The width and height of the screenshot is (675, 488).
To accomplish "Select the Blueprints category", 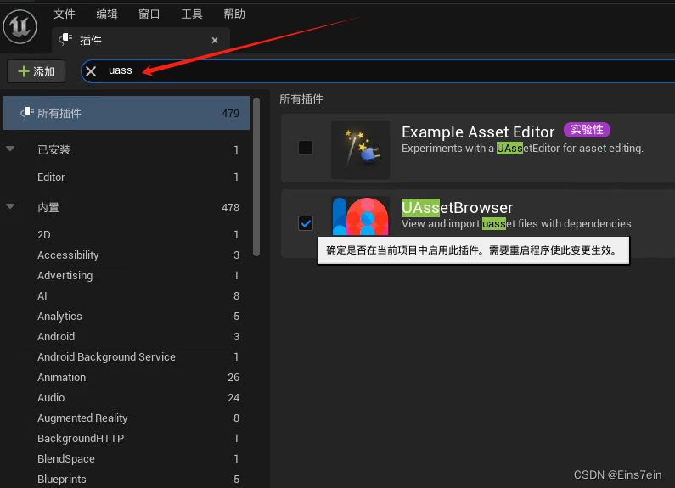I will point(127,479).
